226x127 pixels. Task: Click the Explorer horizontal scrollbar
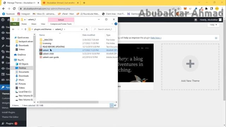tap(69, 102)
